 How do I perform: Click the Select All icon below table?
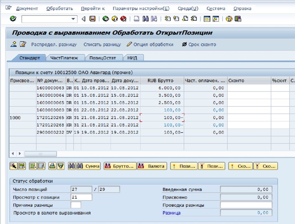tap(32, 166)
